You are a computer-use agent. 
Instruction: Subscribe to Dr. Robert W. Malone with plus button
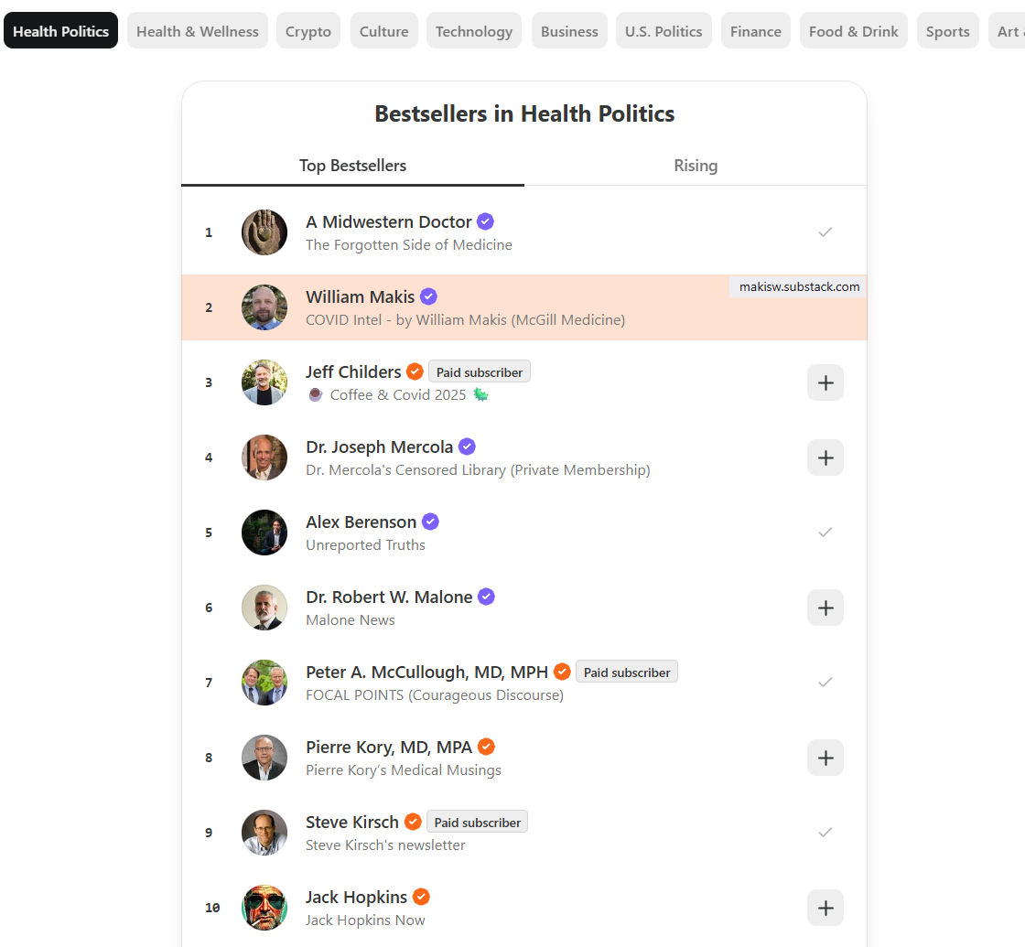[825, 608]
